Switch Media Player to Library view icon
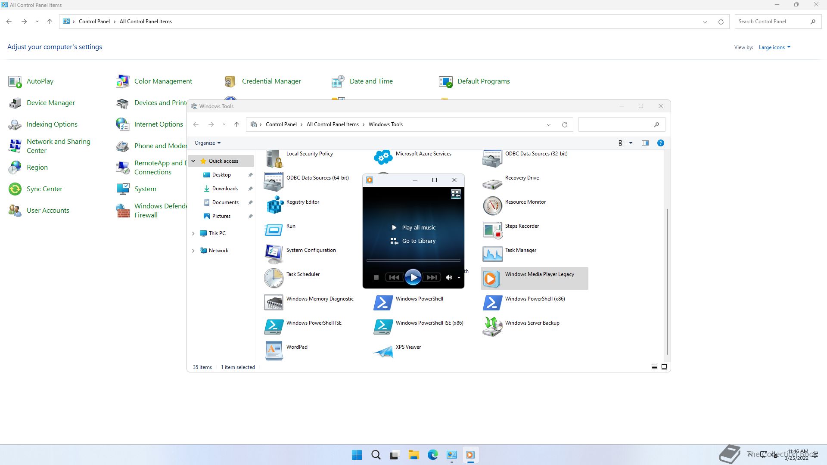Image resolution: width=827 pixels, height=465 pixels. 456,194
